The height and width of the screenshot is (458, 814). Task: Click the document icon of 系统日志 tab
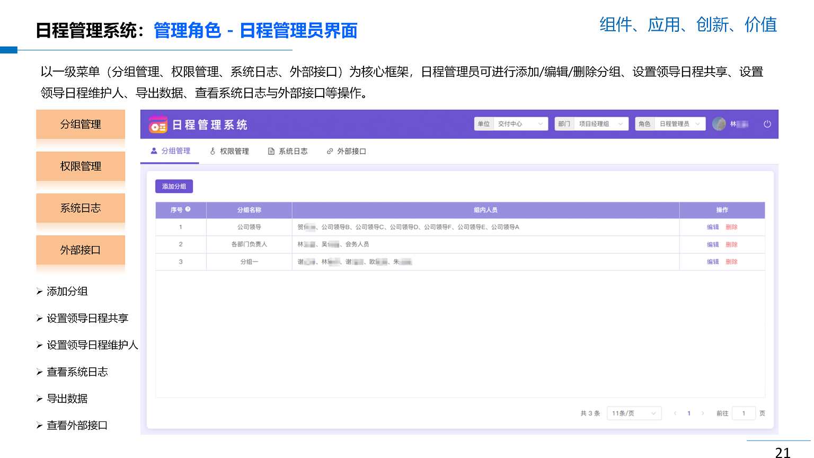[x=271, y=152]
